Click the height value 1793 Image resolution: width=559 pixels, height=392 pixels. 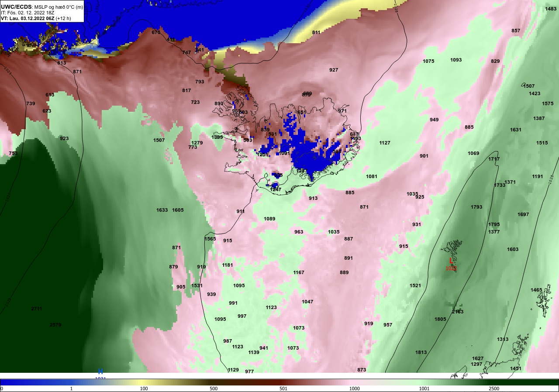tap(476, 207)
